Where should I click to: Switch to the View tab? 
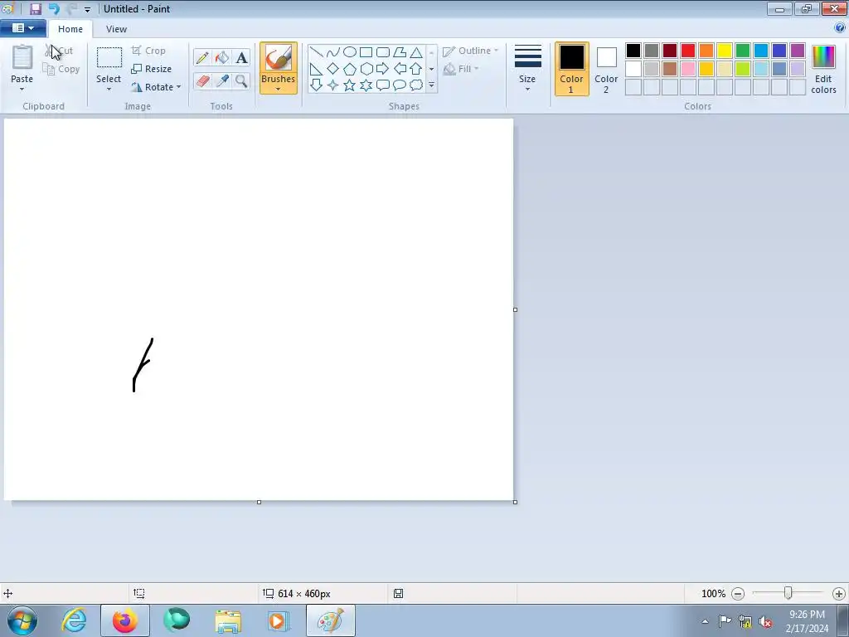pos(116,29)
